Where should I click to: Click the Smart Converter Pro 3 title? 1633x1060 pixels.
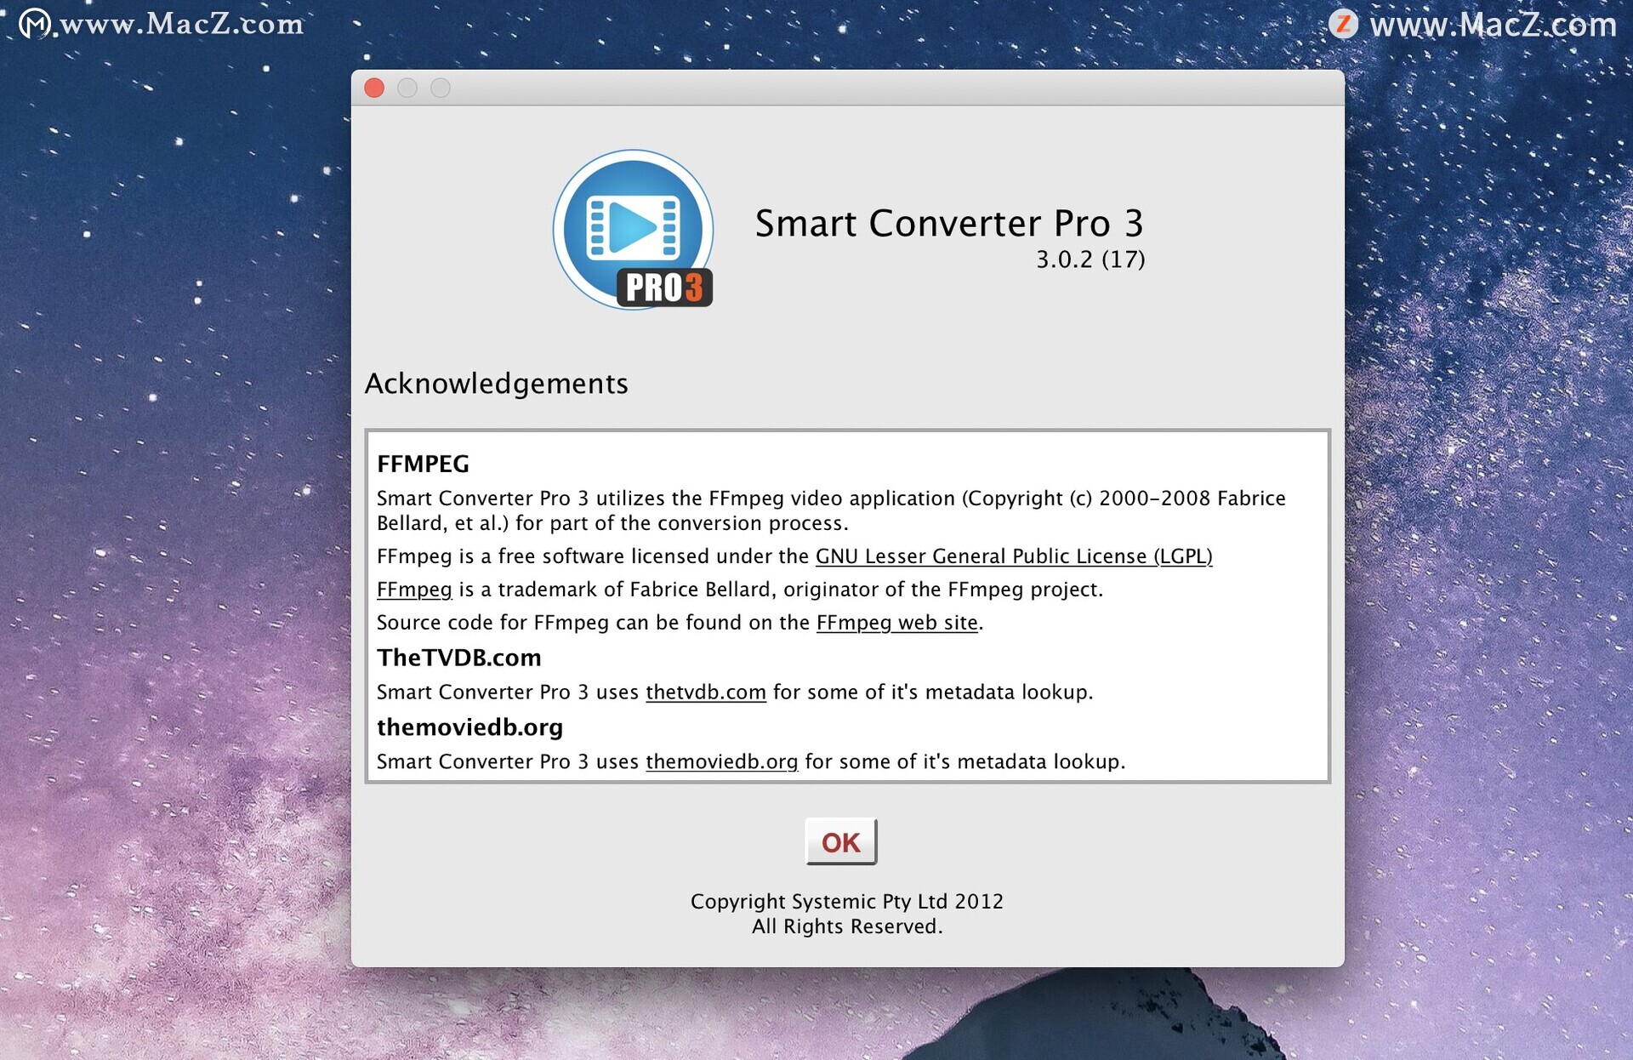click(949, 224)
